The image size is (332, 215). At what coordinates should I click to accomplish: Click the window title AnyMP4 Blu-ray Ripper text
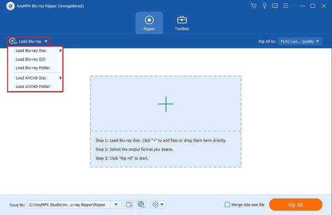pyautogui.click(x=50, y=6)
